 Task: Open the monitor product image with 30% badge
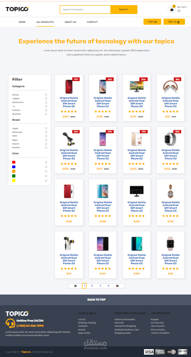pyautogui.click(x=136, y=87)
